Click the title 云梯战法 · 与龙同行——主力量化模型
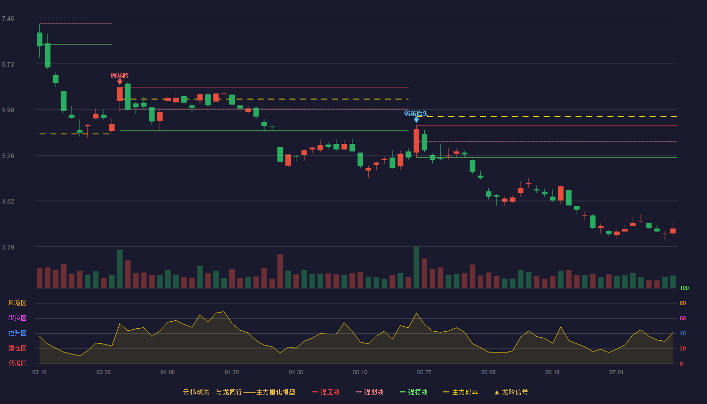The width and height of the screenshot is (707, 404). coord(239,392)
